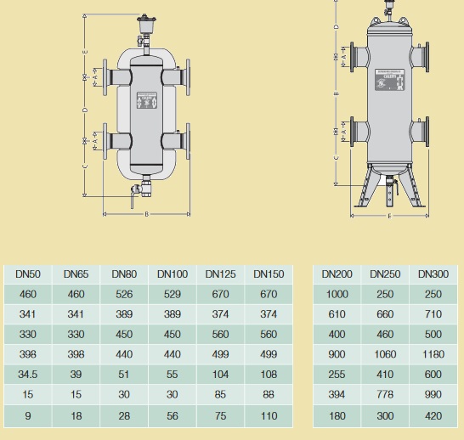This screenshot has width=464, height=440.
Task: Click the 255 value under DN200
Action: coord(337,375)
